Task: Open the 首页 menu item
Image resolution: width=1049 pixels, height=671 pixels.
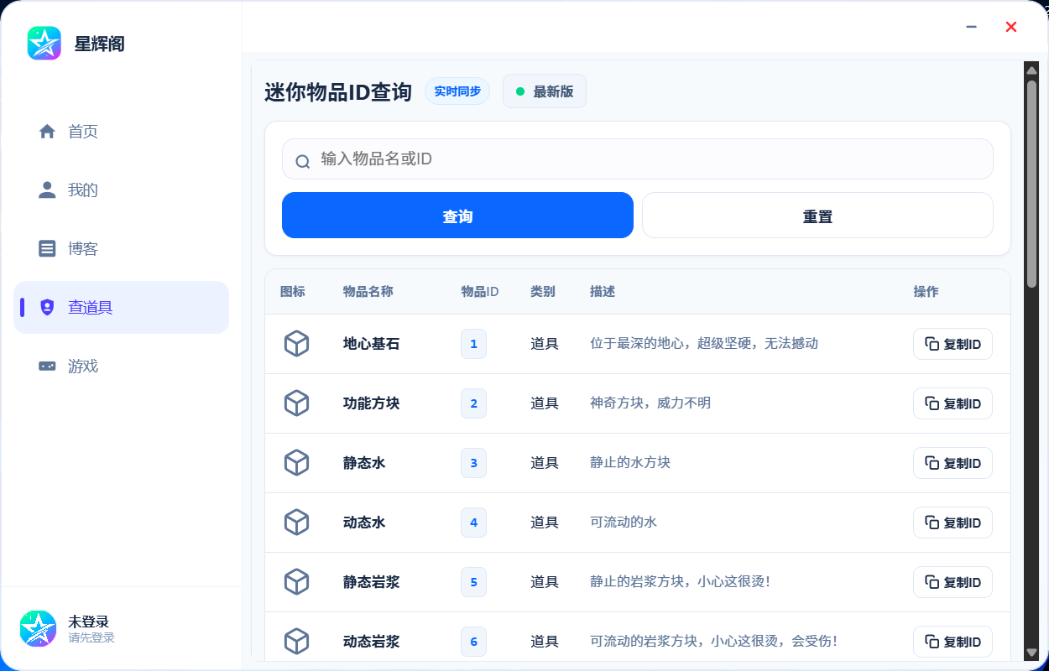Action: pyautogui.click(x=121, y=132)
